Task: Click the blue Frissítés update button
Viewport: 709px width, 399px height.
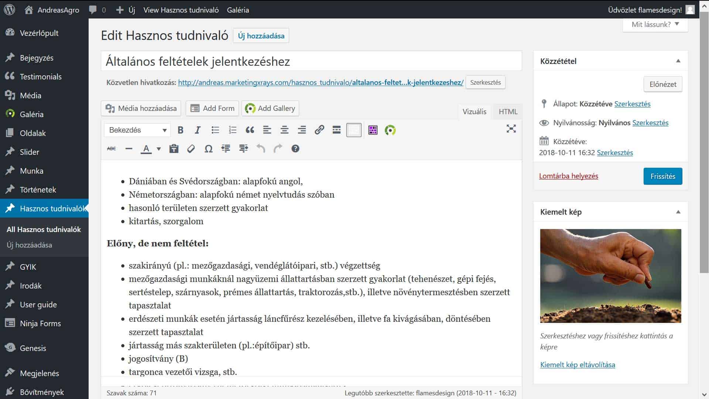Action: click(663, 176)
